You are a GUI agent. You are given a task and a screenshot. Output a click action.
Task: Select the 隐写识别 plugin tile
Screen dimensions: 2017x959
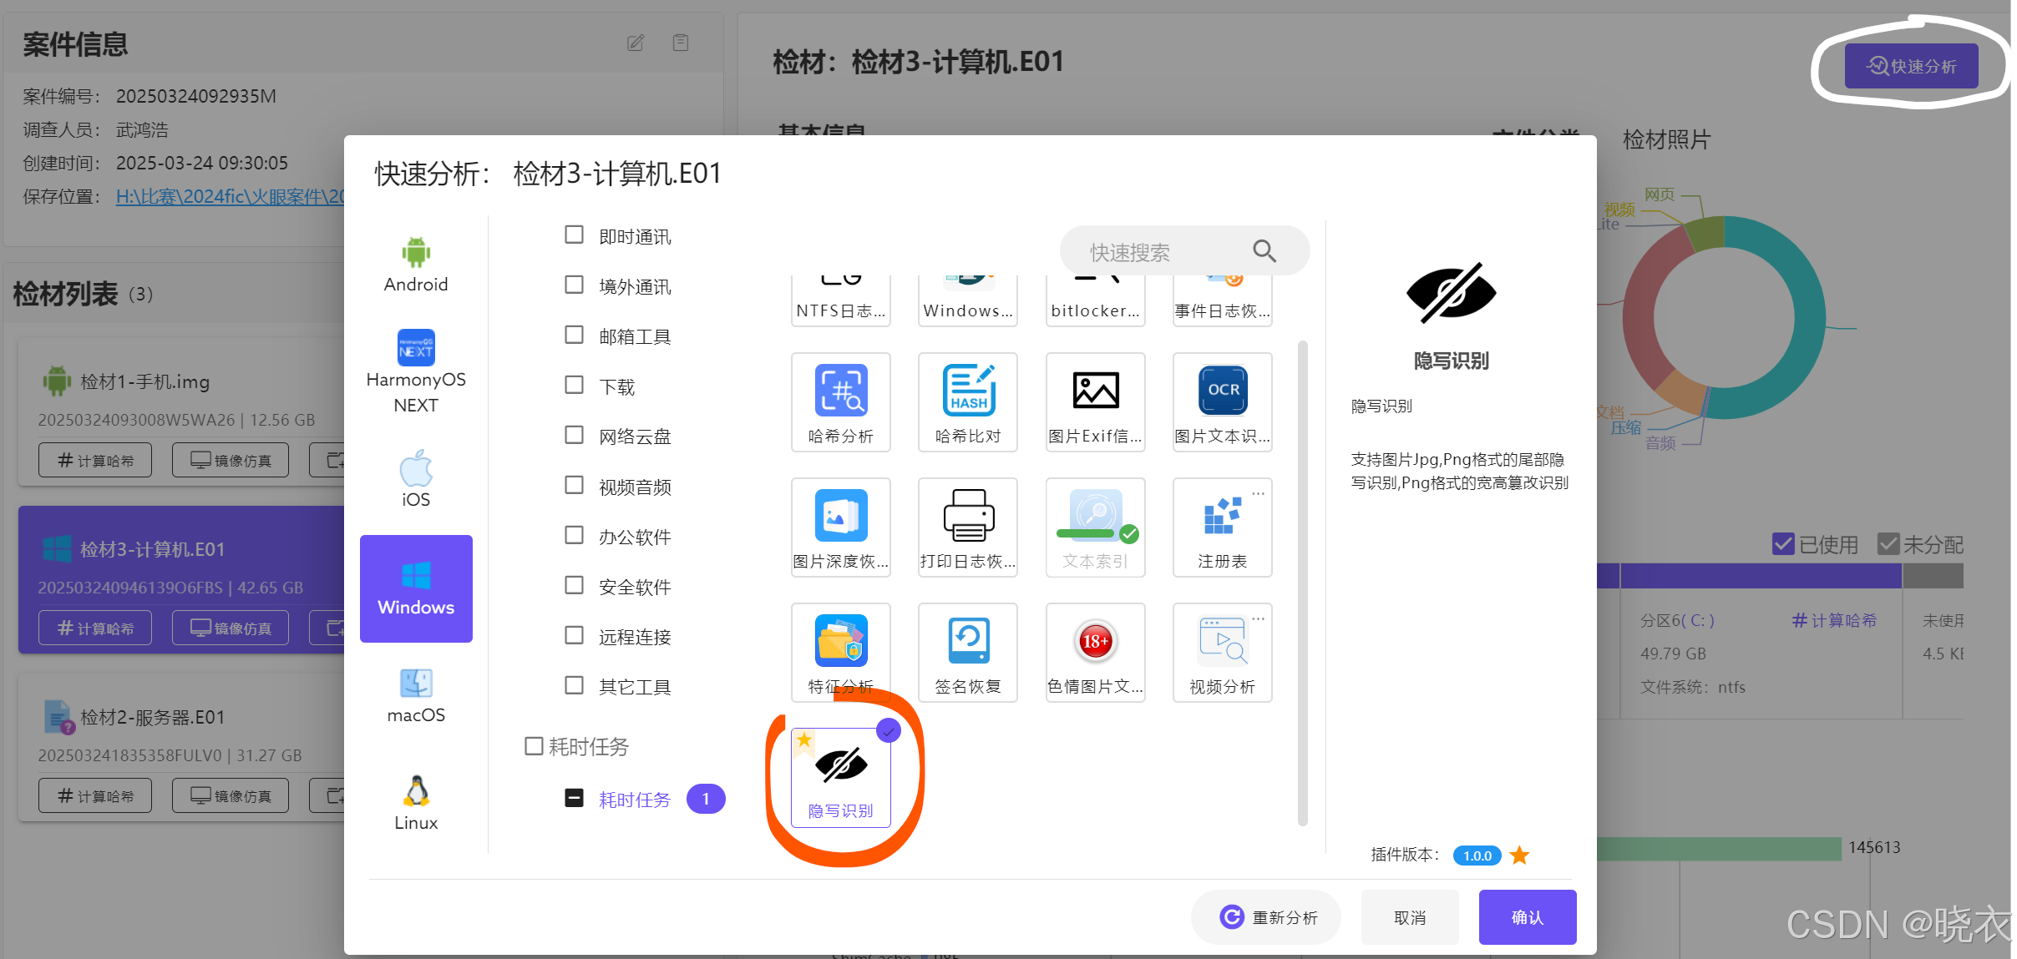840,778
